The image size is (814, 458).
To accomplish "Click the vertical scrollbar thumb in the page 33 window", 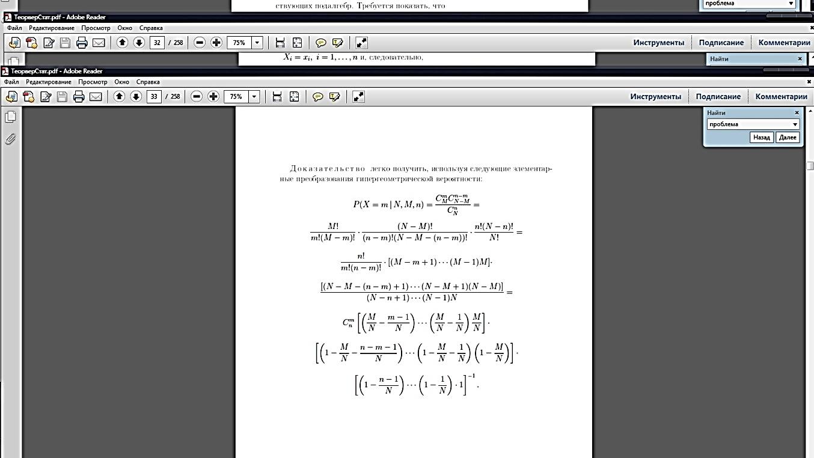I will point(810,166).
